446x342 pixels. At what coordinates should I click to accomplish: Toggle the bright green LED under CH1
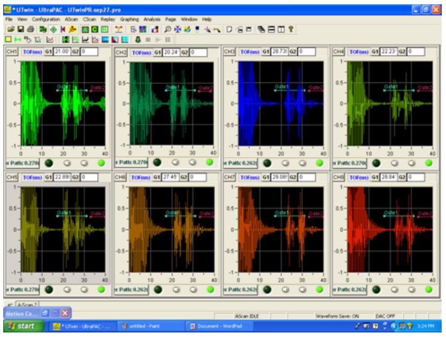click(101, 162)
